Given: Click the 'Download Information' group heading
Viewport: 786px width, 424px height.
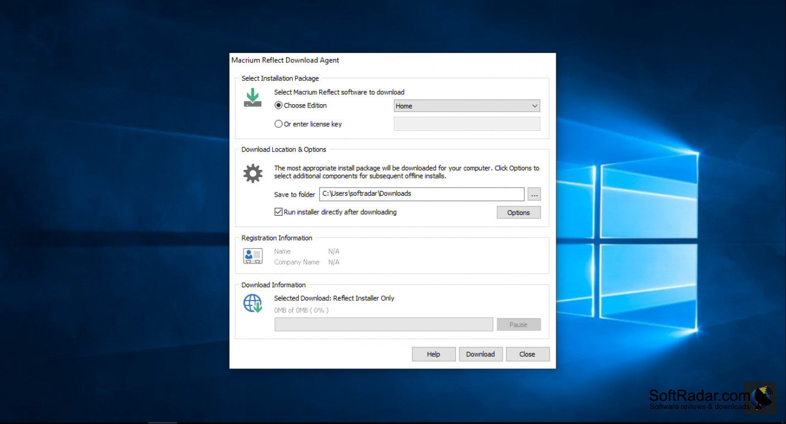Looking at the screenshot, I should click(x=273, y=285).
